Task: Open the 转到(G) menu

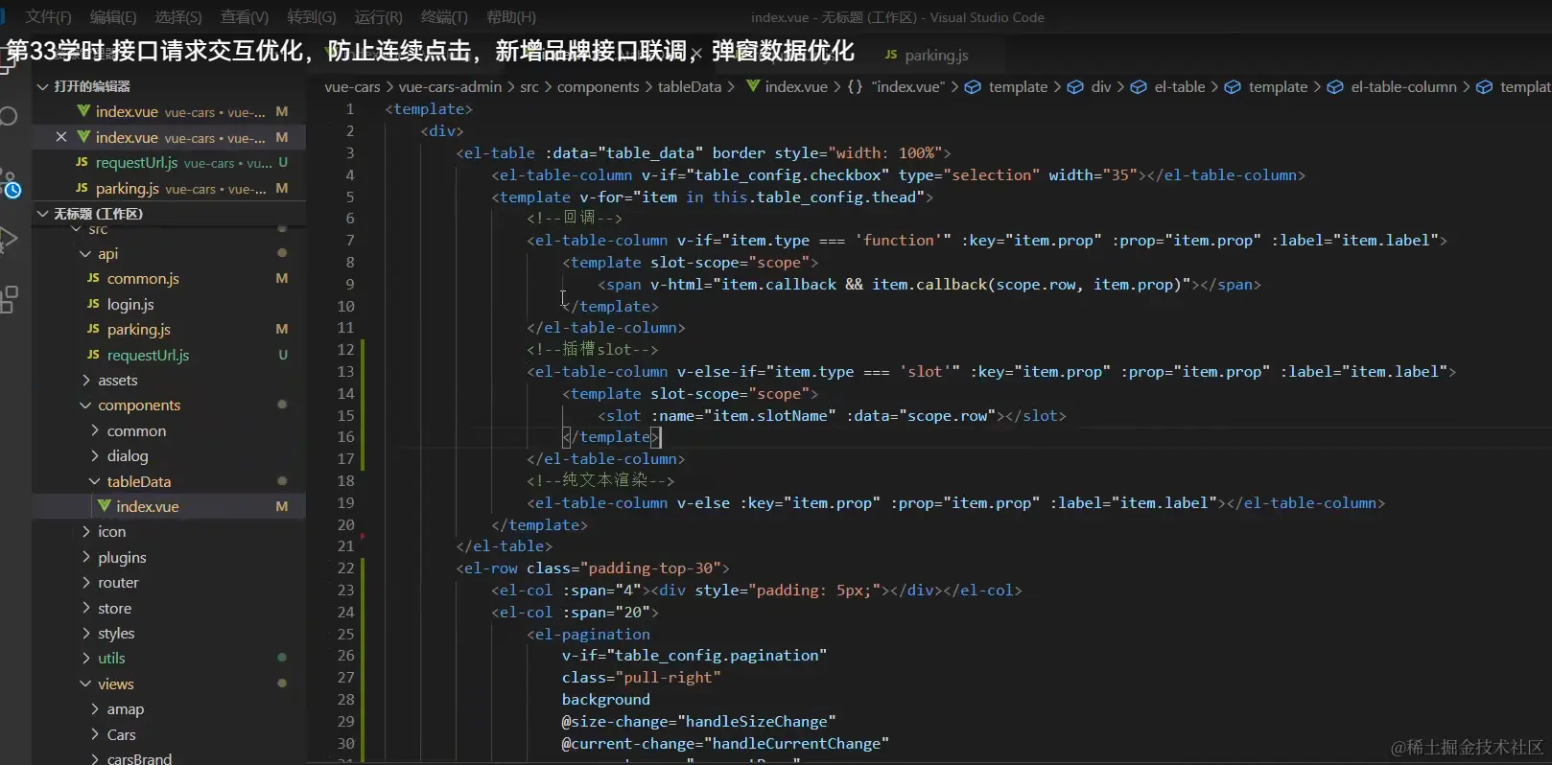Action: pos(312,17)
